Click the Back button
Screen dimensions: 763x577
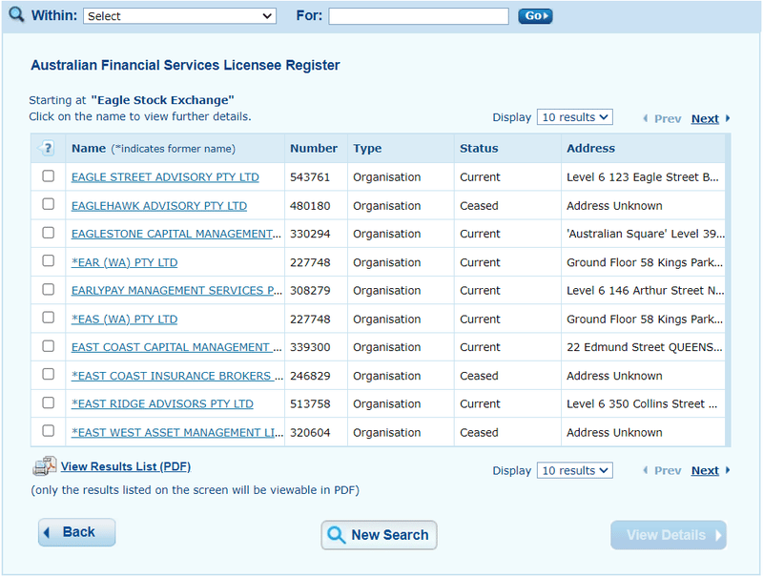77,532
